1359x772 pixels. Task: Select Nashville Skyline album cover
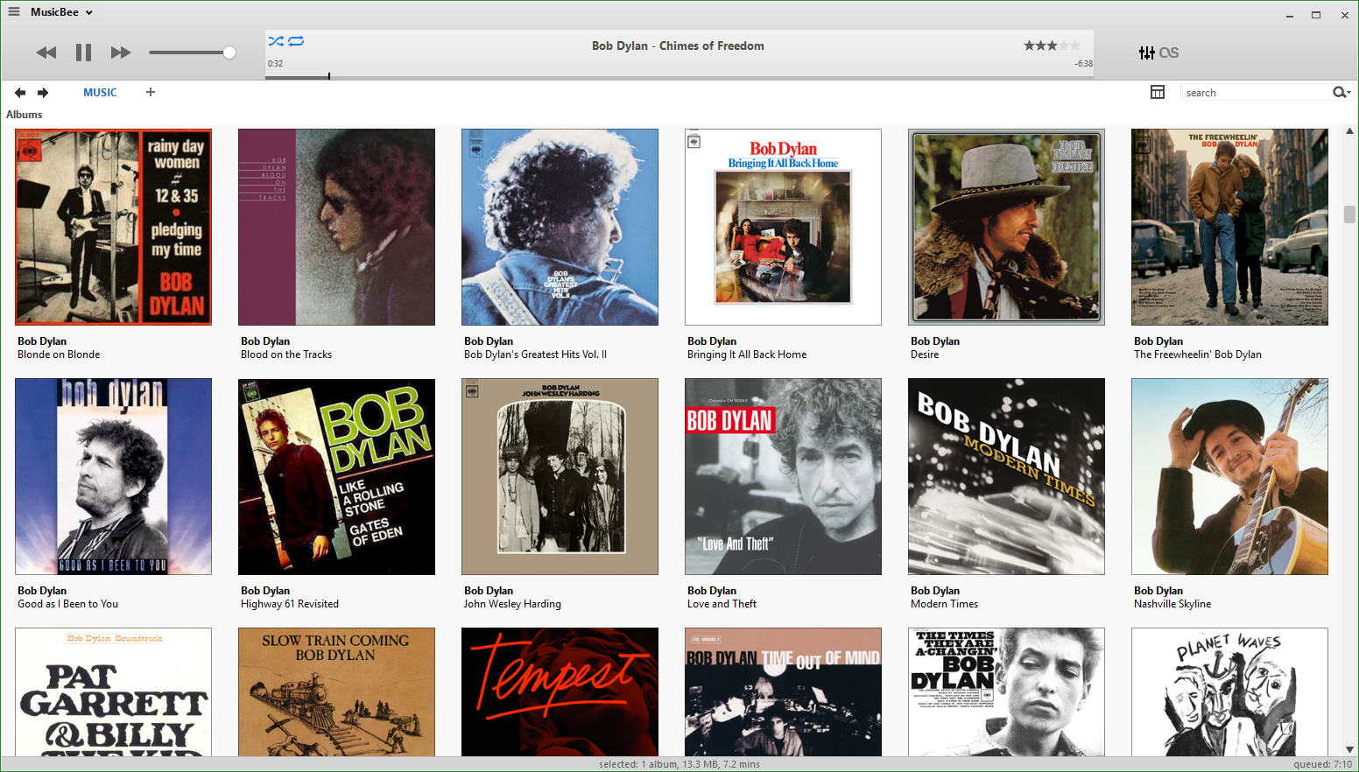pos(1229,477)
